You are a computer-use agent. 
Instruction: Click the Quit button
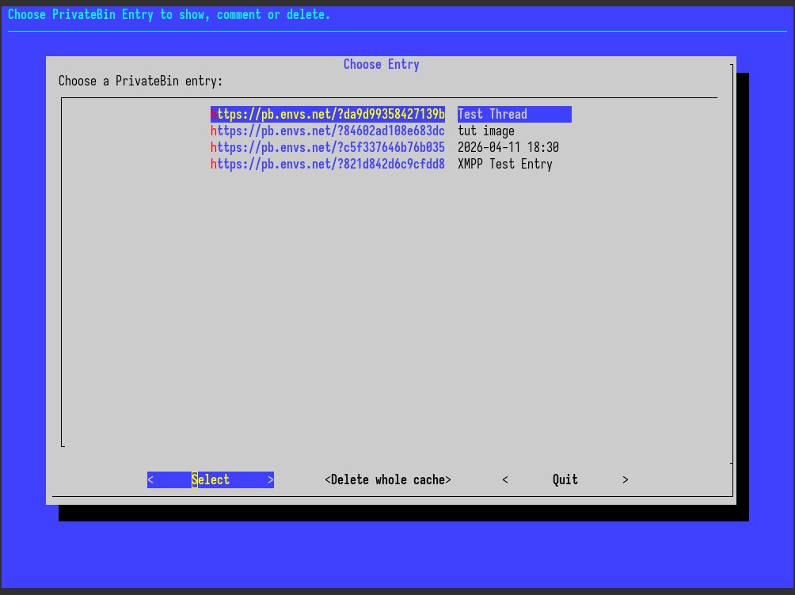click(x=565, y=479)
